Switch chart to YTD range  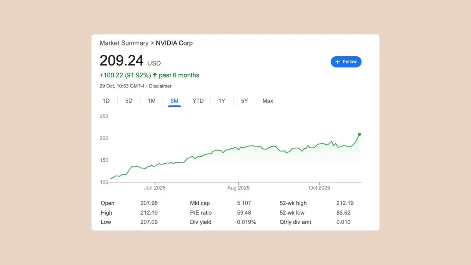click(x=198, y=101)
